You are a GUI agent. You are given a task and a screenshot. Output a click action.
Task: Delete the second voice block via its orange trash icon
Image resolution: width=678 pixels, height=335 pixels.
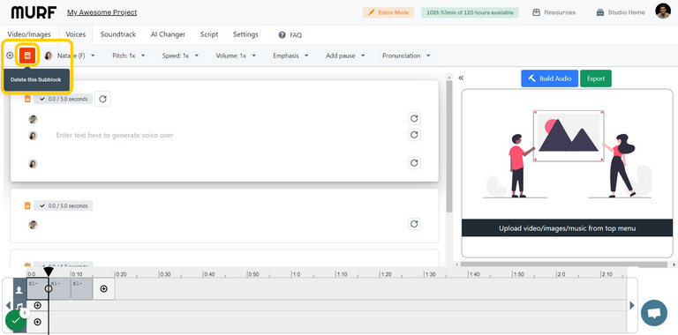[x=27, y=206]
